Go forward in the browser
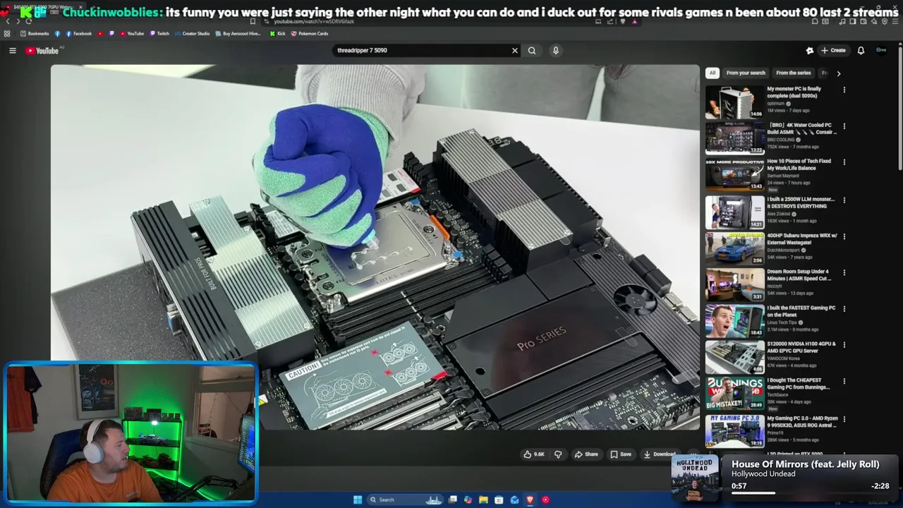The image size is (903, 508). (18, 22)
